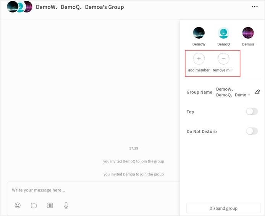Click the group avatar in the header
Viewport: 265px width, 216px height.
pyautogui.click(x=19, y=7)
